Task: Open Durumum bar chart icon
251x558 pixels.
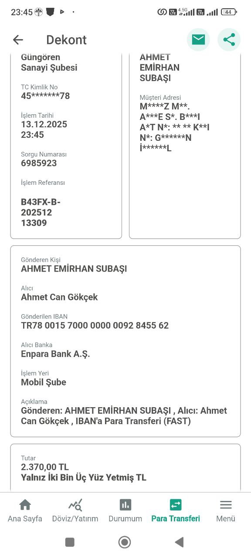Action: coord(125,505)
